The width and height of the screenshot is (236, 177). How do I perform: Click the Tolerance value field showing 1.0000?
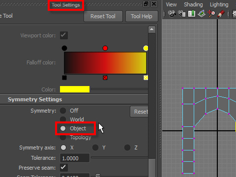coord(75,158)
